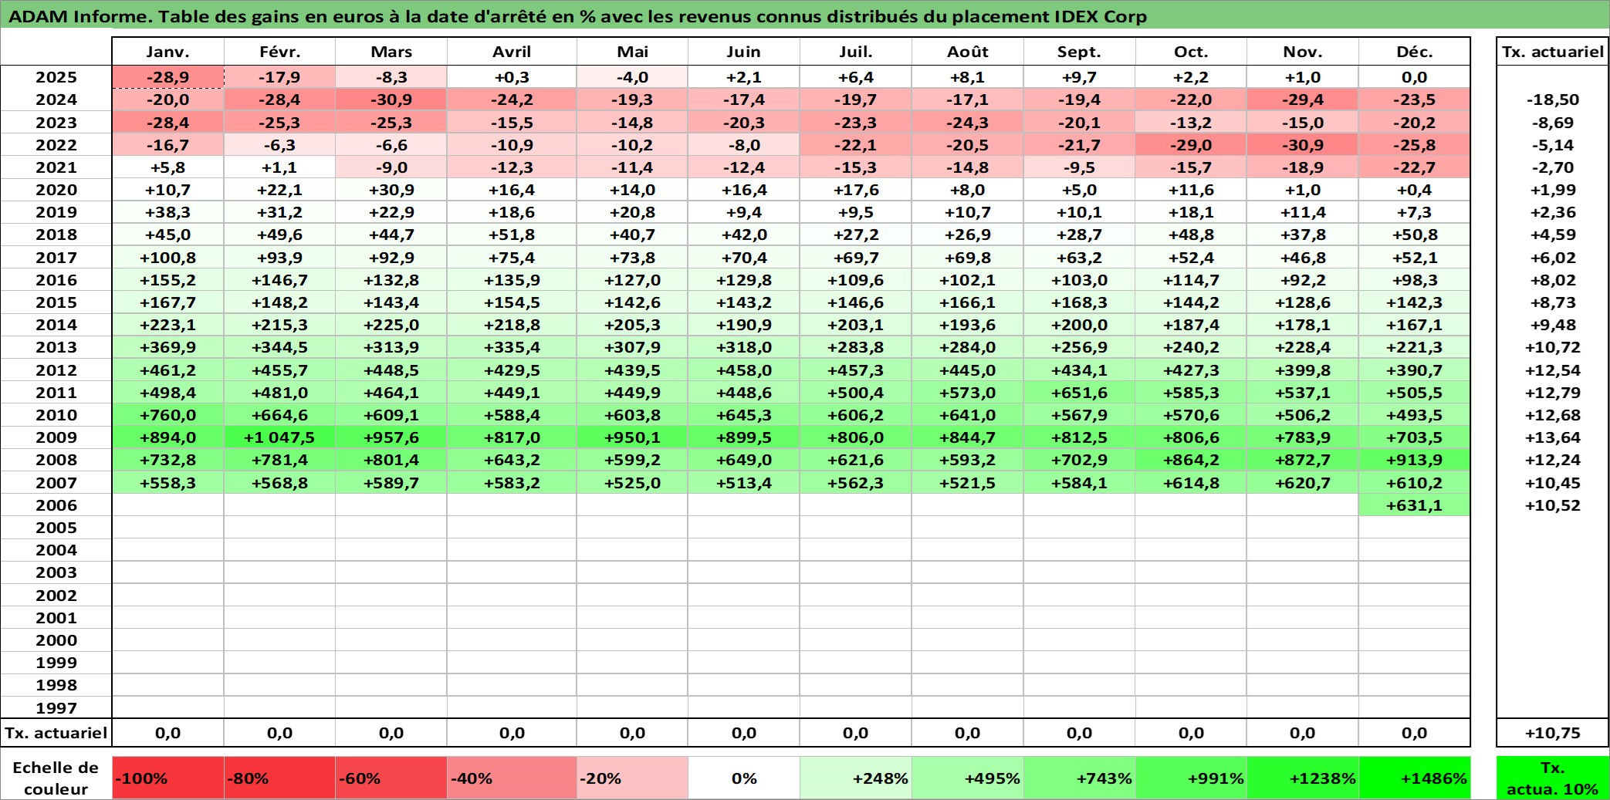Click the green Tx. actua. 10% cell
1610x800 pixels.
pos(1552,778)
